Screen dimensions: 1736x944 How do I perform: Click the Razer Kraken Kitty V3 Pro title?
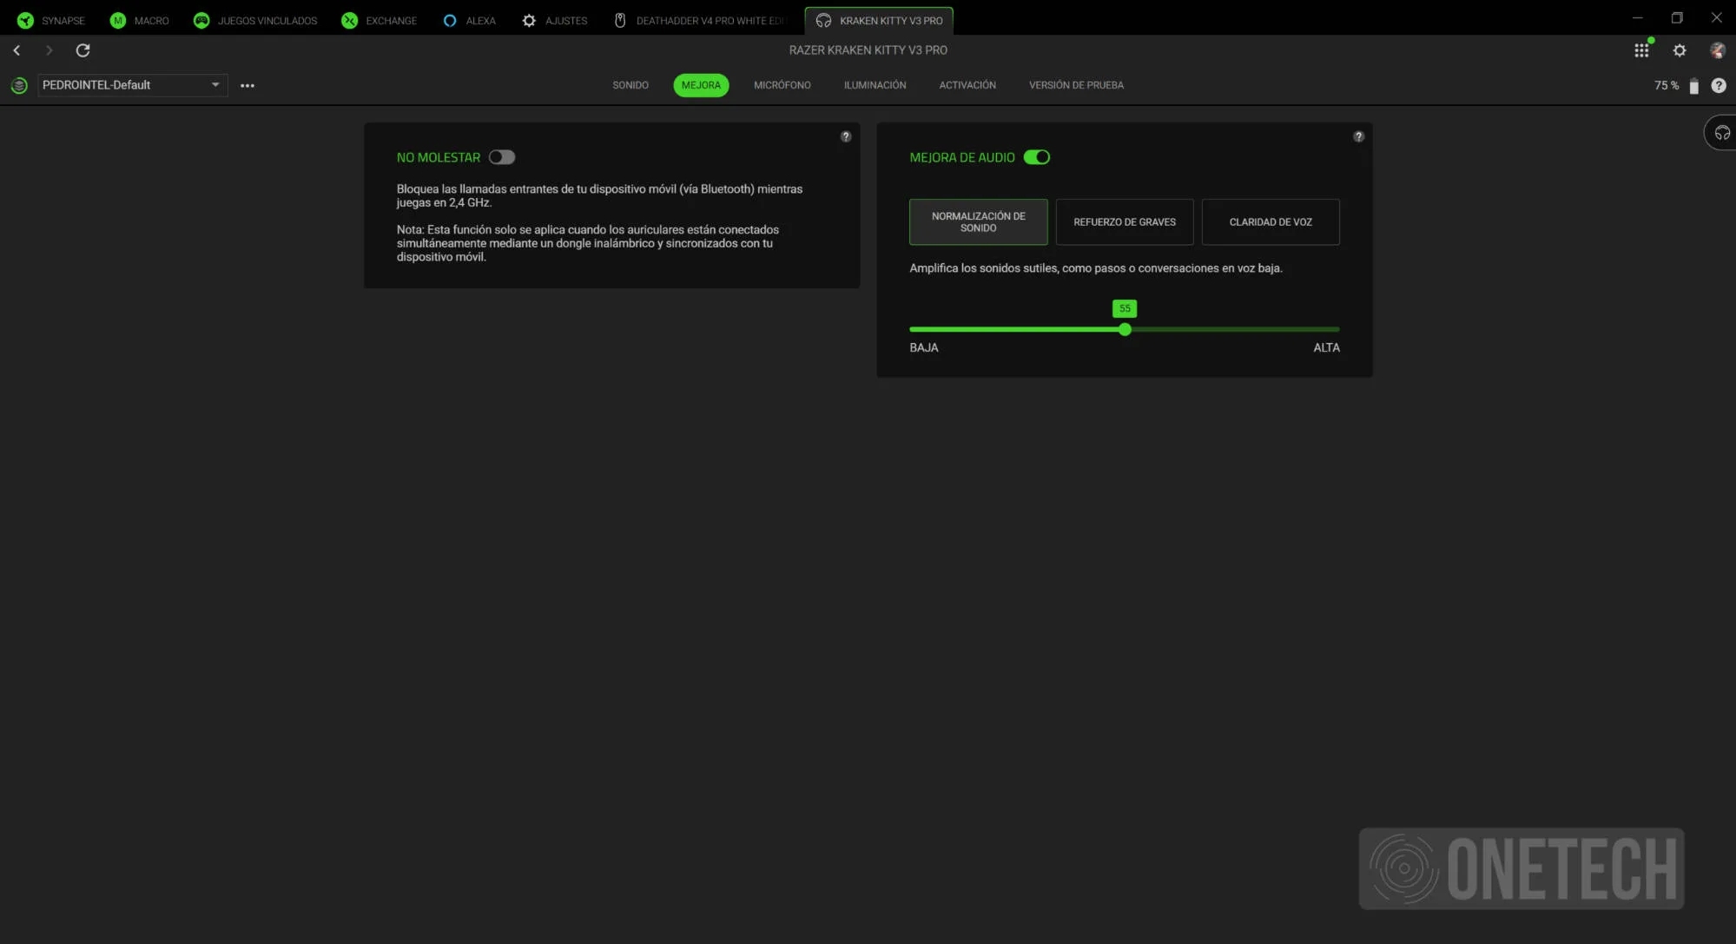coord(868,50)
